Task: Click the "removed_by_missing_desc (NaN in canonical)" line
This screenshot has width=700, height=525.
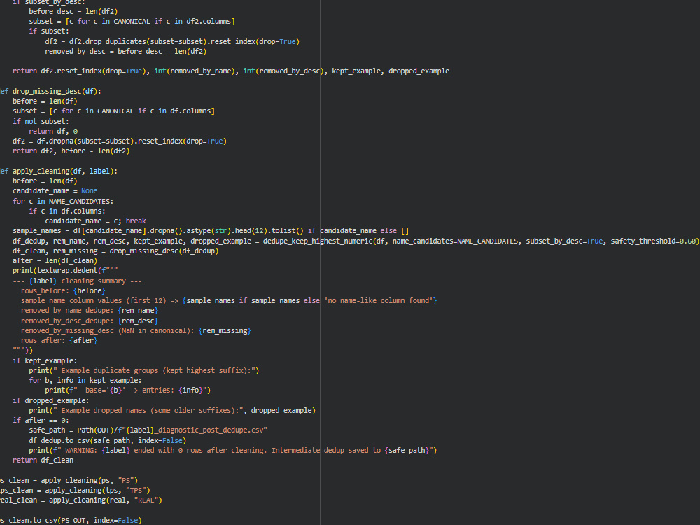Action: pyautogui.click(x=136, y=331)
